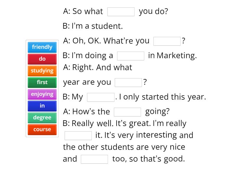Screen dimensions: 236x177
Task: Select the word tile 'do'
Action: [x=42, y=59]
